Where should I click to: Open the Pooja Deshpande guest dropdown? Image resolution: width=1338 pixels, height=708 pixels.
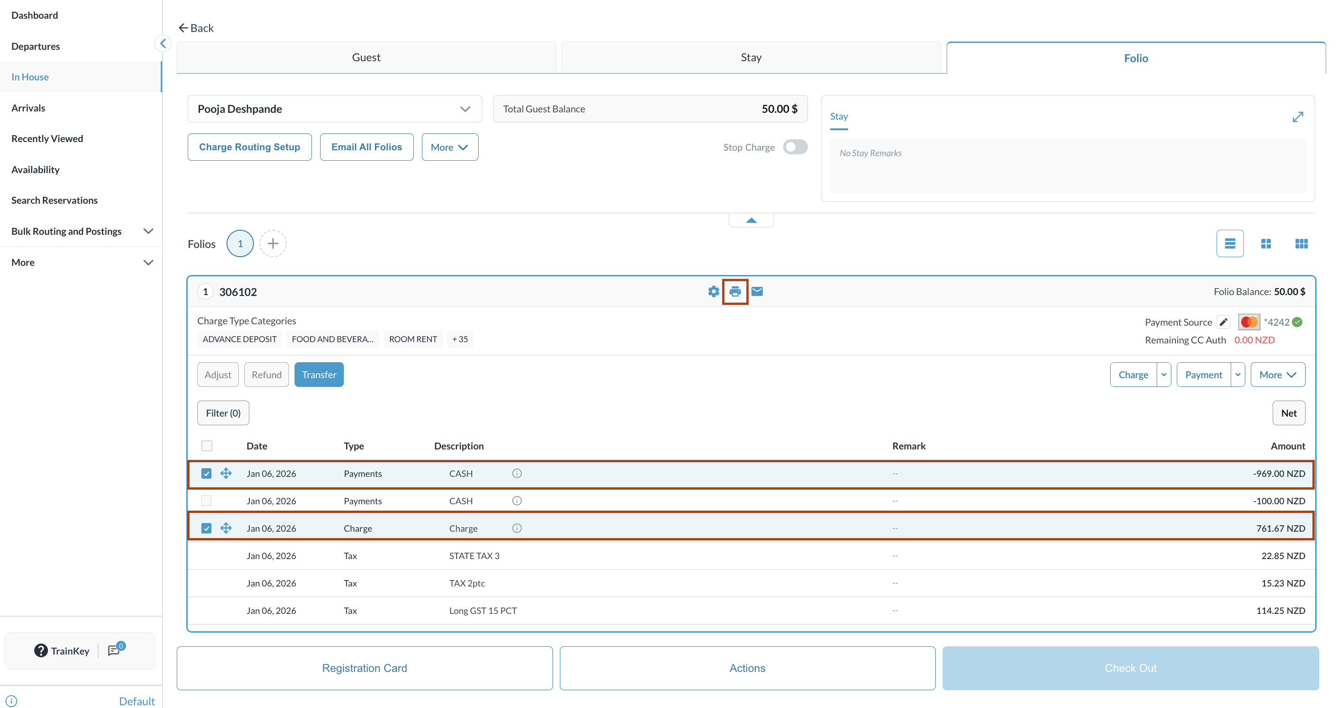point(464,109)
